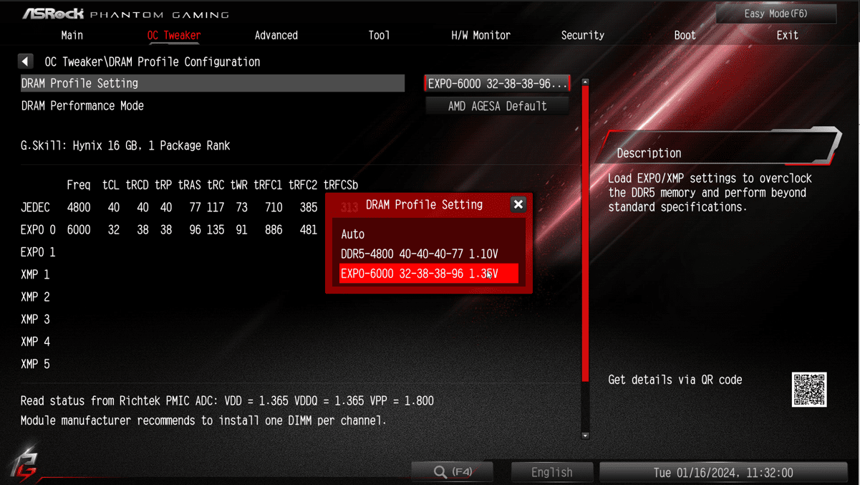Click the ASRock Phantom Gaming brand logo

(x=125, y=14)
